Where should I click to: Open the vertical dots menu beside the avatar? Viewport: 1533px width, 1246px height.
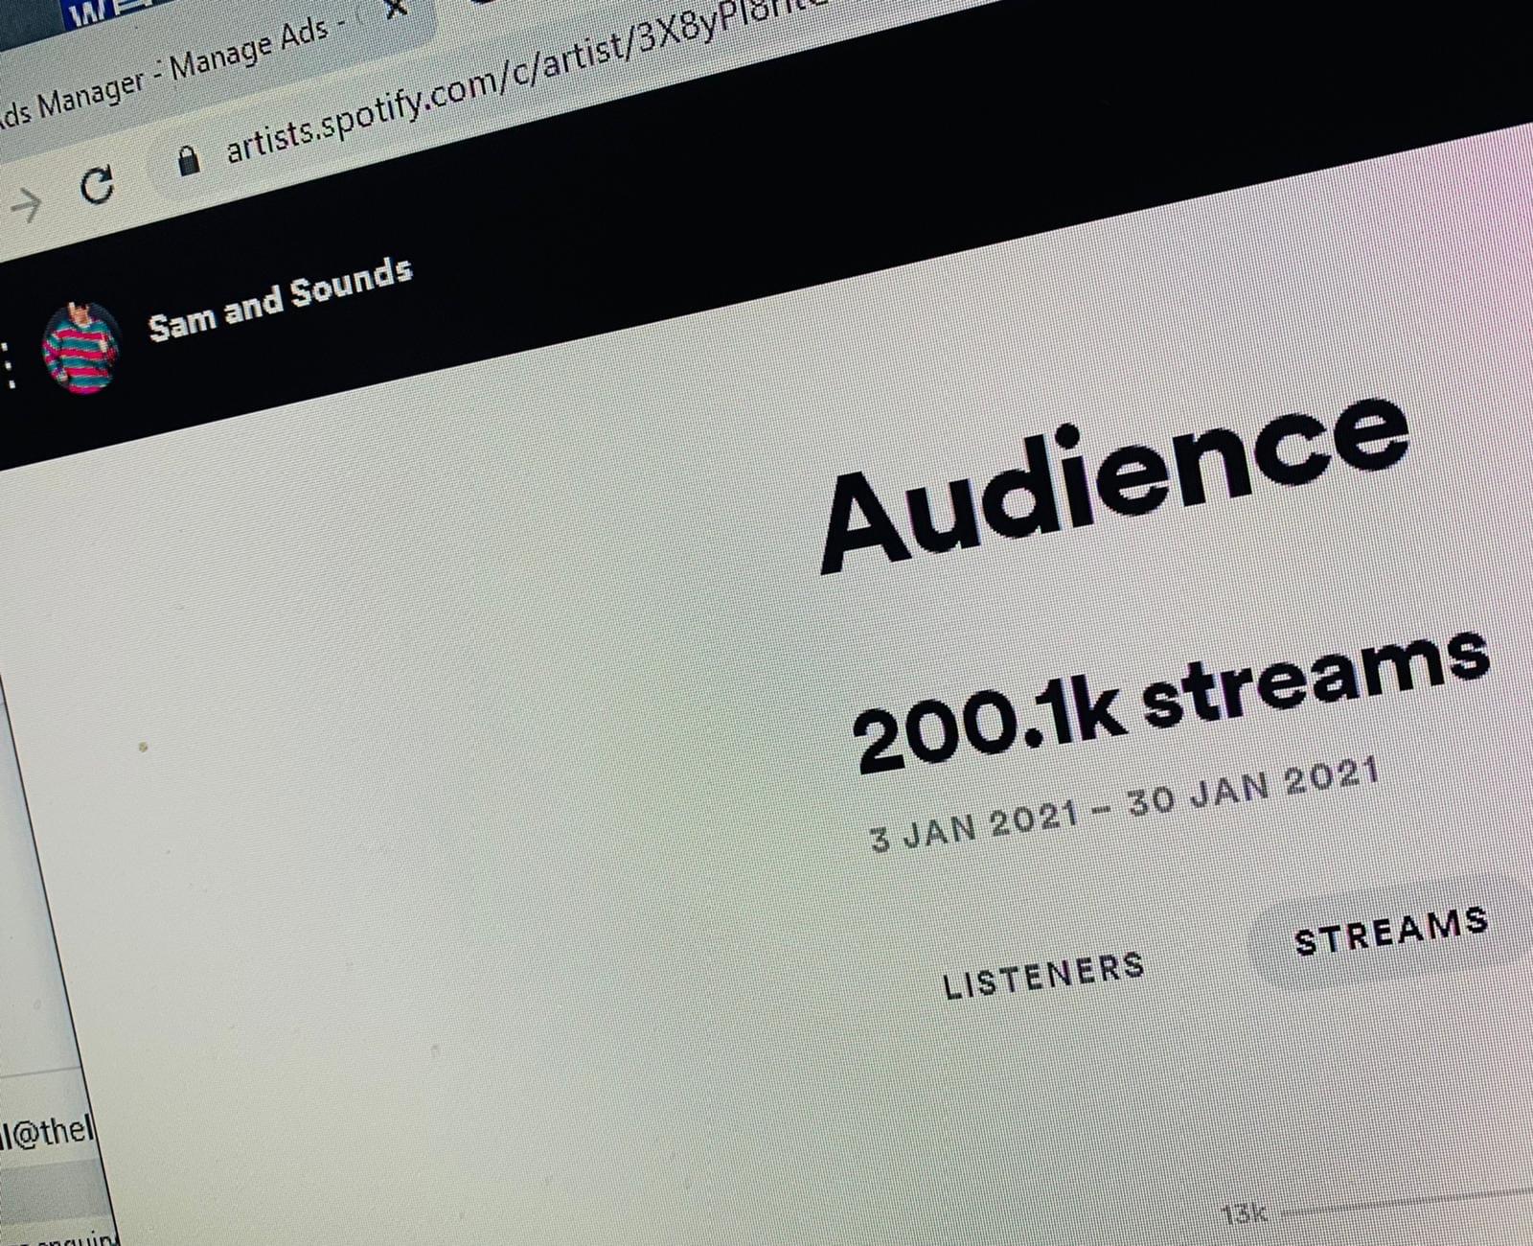click(11, 366)
